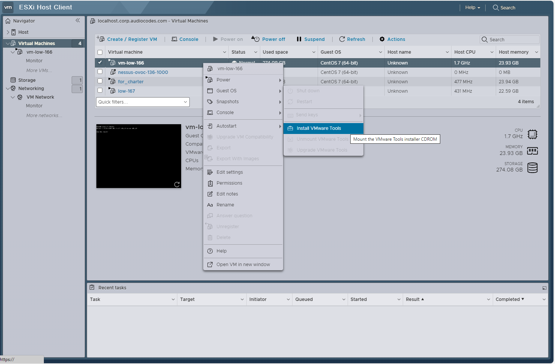Check the nessus-ovoc-136-1000 row checkbox

tap(100, 72)
